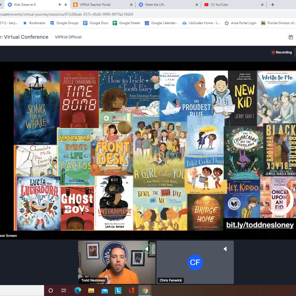Select Todd Nesloney's video tile
The width and height of the screenshot is (296, 296).
click(117, 262)
